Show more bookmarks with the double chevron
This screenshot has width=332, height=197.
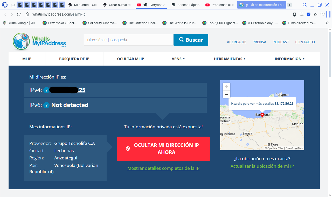pyautogui.click(x=327, y=23)
